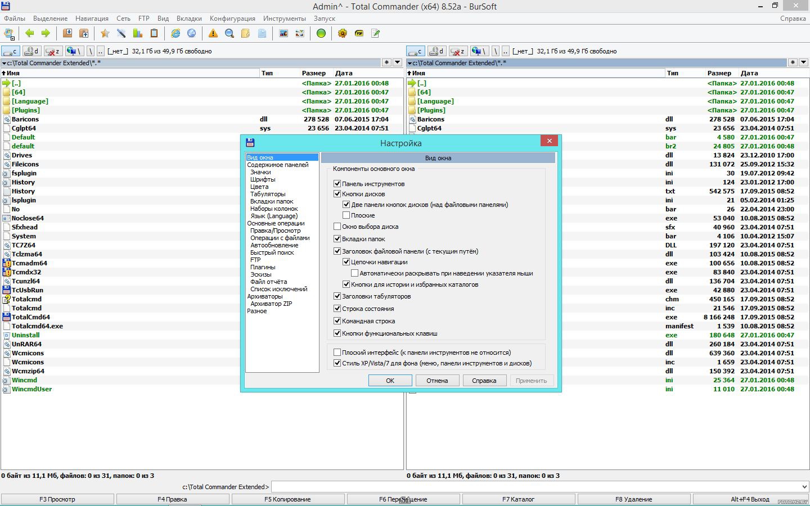Click 'Справка' button in settings dialog
The width and height of the screenshot is (810, 506).
(x=484, y=381)
